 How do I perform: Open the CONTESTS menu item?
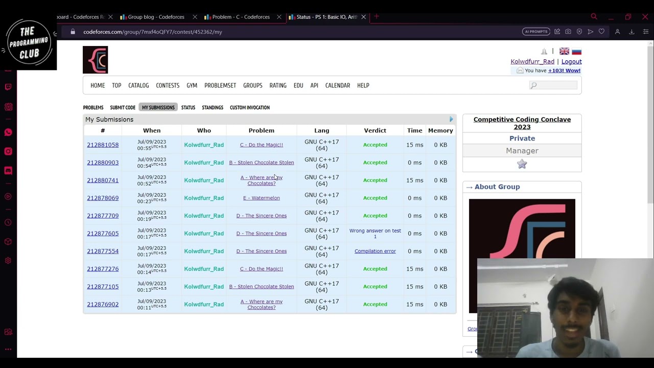click(168, 85)
